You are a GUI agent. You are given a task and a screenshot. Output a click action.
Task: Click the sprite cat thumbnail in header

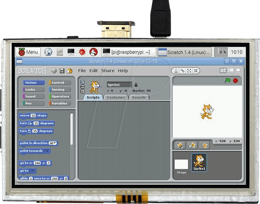(94, 87)
